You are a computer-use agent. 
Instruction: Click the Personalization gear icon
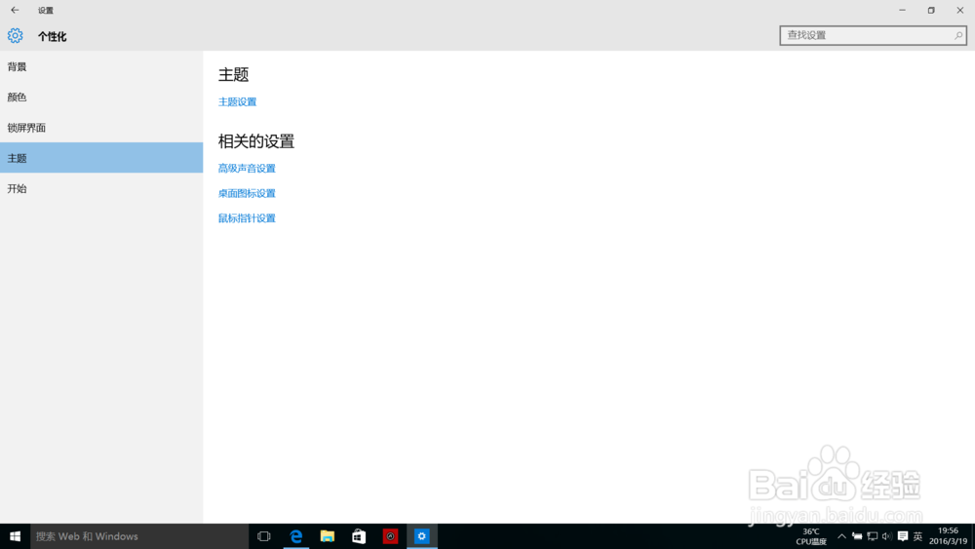pos(15,36)
